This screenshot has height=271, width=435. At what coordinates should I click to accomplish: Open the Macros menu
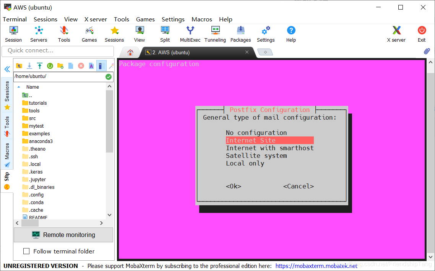pyautogui.click(x=202, y=19)
